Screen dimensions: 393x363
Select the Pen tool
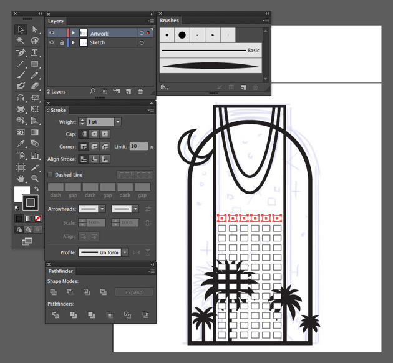[x=21, y=52]
